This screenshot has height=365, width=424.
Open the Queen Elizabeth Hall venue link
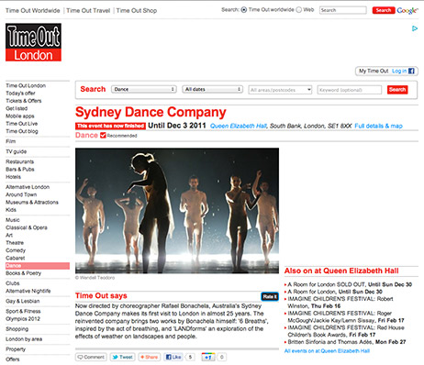point(239,126)
